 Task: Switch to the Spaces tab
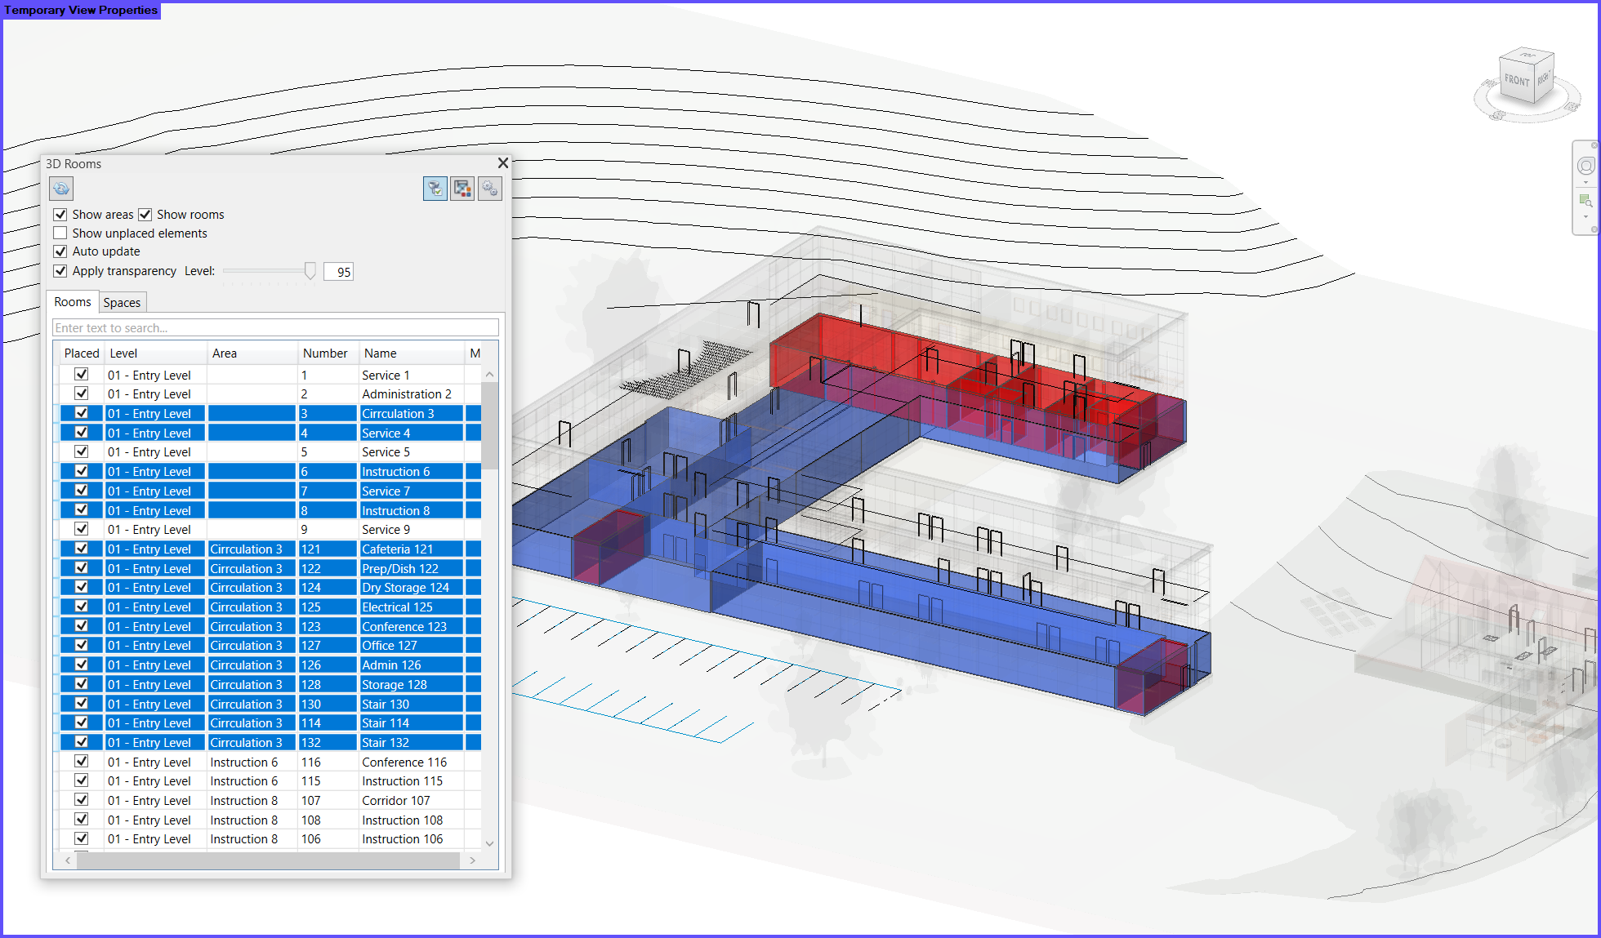(x=122, y=303)
